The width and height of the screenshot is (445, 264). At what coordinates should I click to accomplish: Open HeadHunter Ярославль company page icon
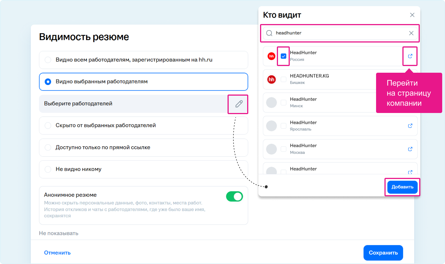pos(410,126)
